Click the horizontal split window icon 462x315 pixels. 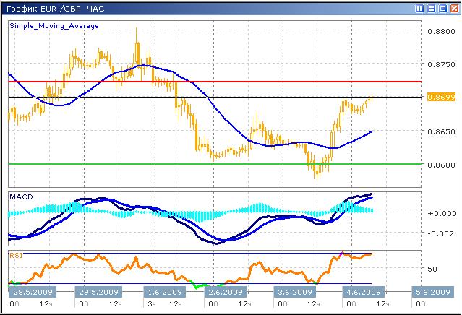click(432, 8)
